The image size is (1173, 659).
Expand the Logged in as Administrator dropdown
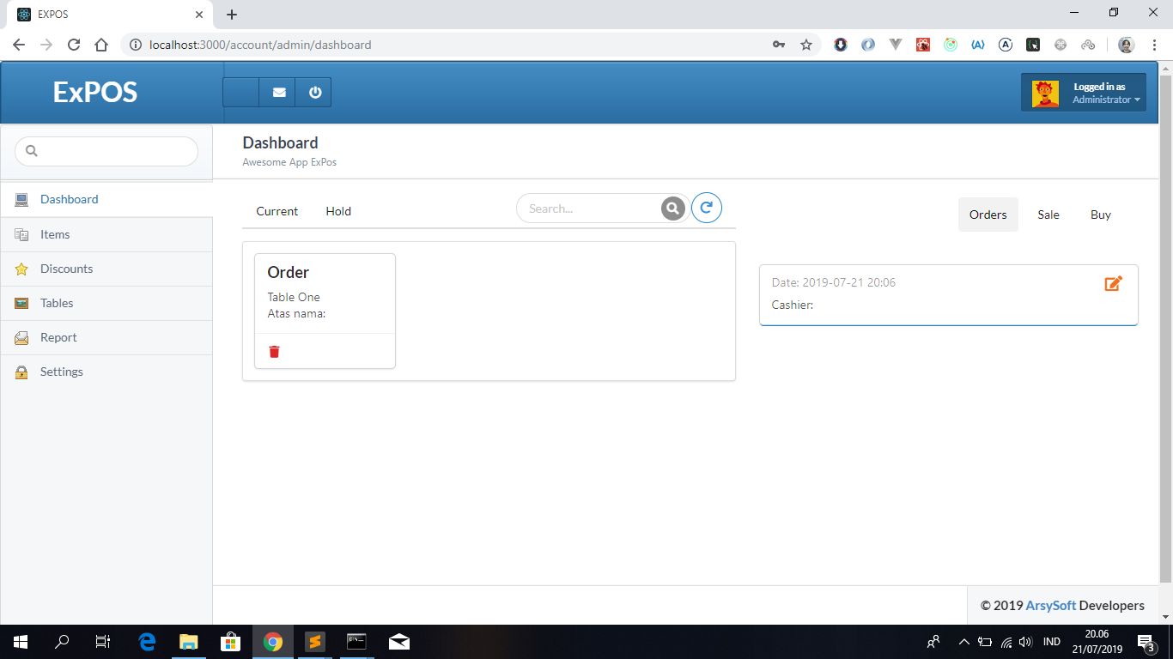[x=1084, y=93]
